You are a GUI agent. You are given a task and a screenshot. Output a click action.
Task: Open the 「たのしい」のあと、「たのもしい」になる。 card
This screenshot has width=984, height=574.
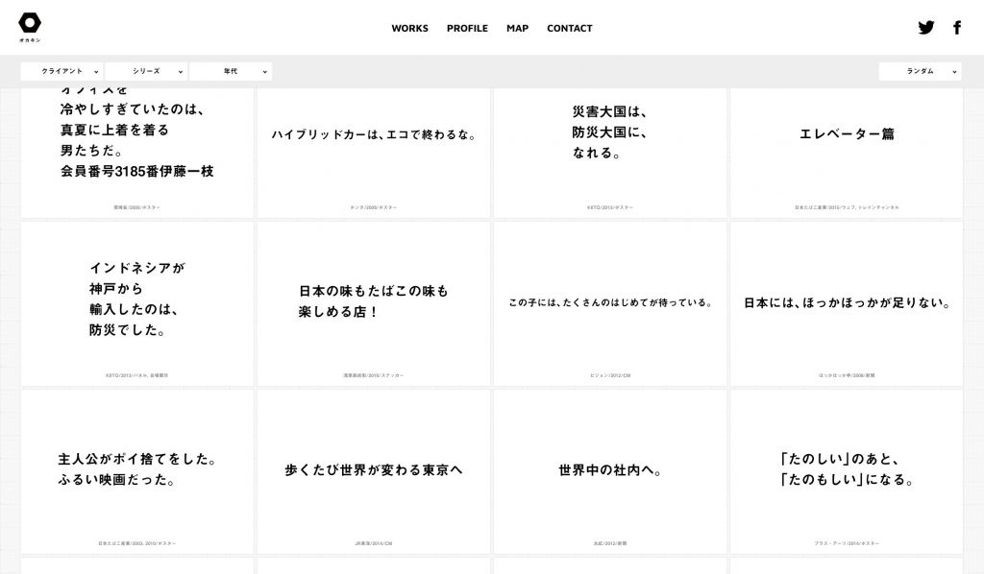(847, 470)
